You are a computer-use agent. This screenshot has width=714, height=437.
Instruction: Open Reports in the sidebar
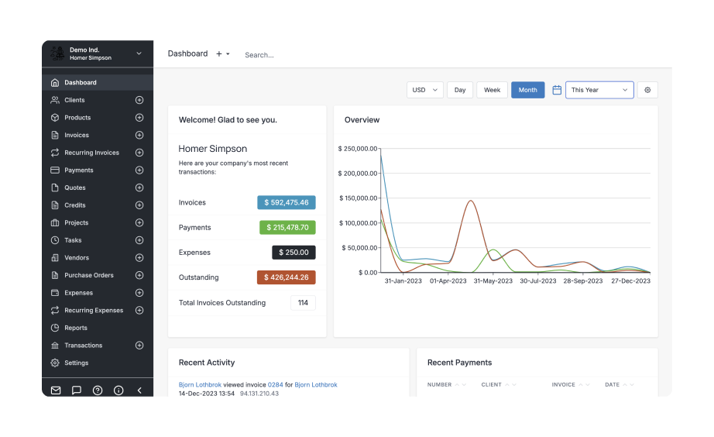click(76, 328)
